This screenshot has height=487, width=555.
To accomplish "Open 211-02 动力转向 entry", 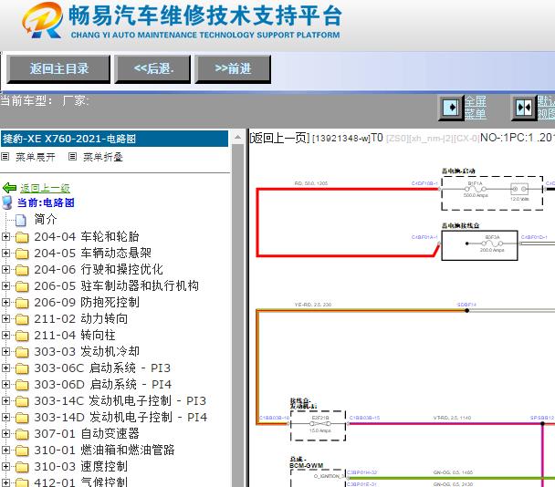I will [81, 318].
